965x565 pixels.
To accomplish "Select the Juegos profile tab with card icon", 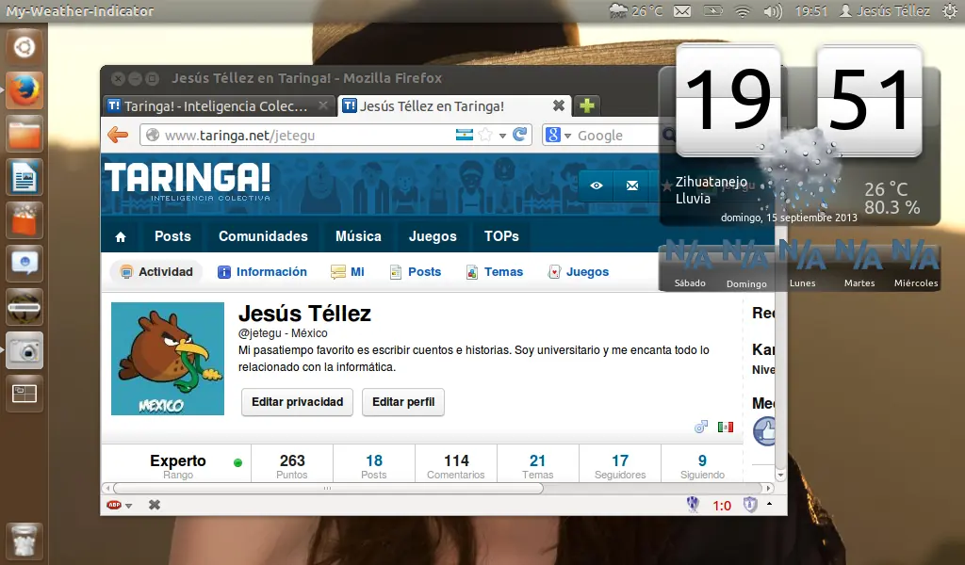I will tap(579, 272).
